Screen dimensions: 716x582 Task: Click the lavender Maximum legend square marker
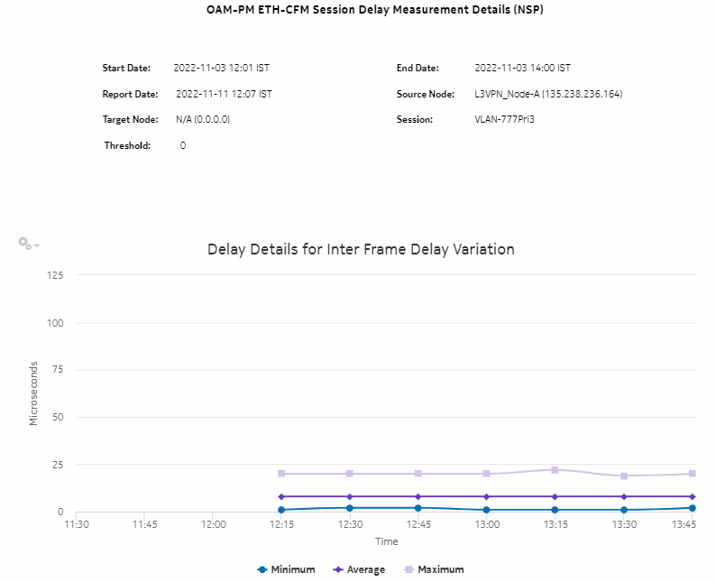coord(408,569)
